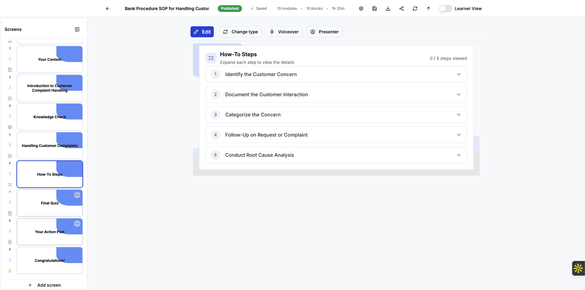Collapse the Screens panel icon

coord(77,29)
